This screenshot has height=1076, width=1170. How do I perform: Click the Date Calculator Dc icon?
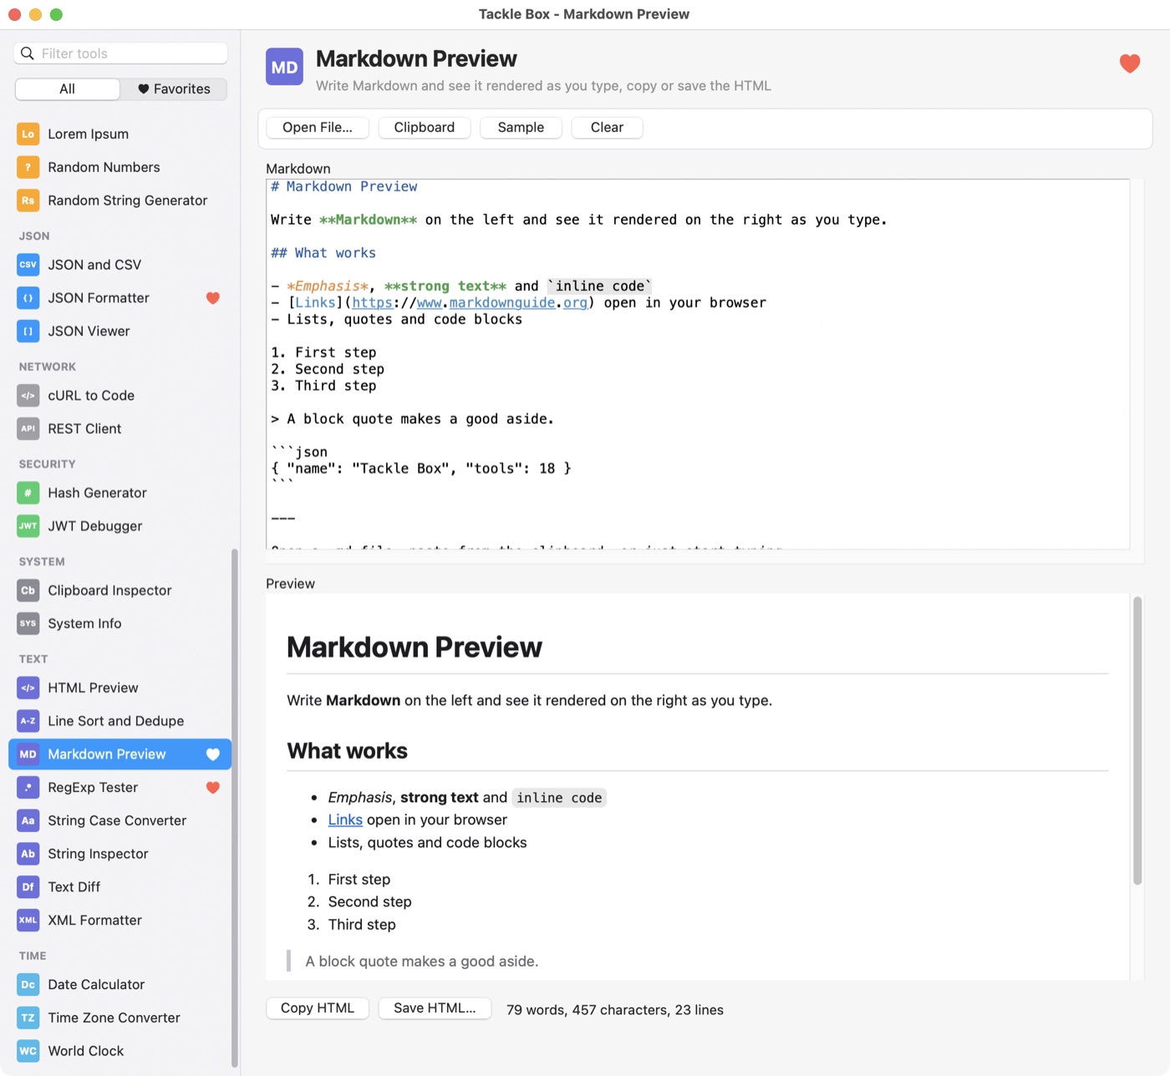click(x=28, y=985)
